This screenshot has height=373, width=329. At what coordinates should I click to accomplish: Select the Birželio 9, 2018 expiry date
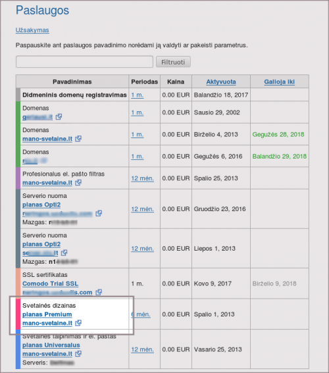[274, 284]
